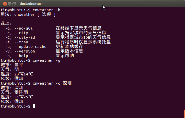This screenshot has height=118, width=185.
Task: Maximize the terminal window
Action: click(x=14, y=4)
